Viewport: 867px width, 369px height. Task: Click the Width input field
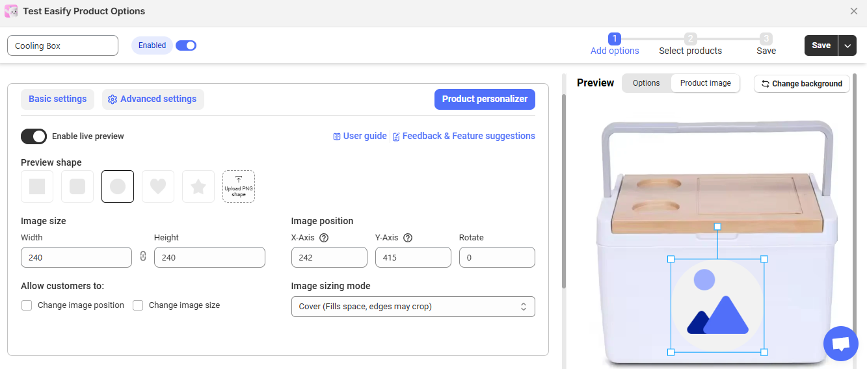[76, 257]
